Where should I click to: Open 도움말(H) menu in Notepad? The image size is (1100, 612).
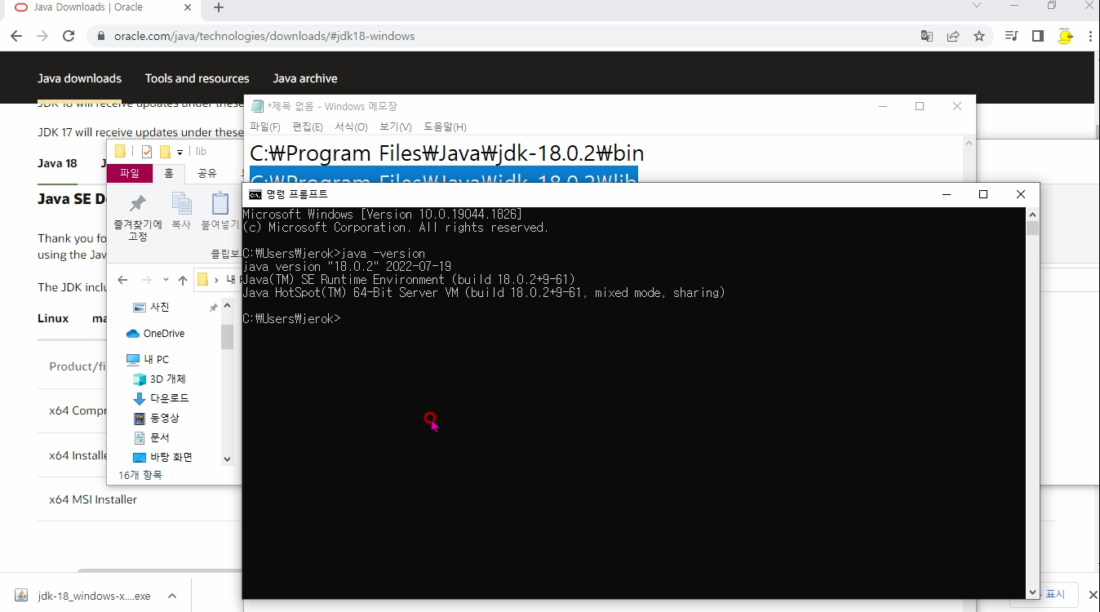[445, 126]
